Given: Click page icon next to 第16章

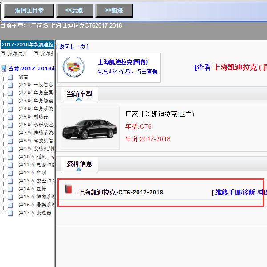Looking at the screenshot, I should [x=11, y=205].
